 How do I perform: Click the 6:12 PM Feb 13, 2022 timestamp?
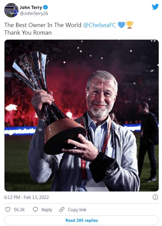[26, 197]
